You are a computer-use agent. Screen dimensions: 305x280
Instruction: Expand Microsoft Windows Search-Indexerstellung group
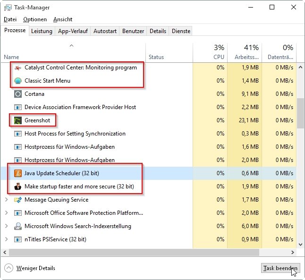coord(6,226)
